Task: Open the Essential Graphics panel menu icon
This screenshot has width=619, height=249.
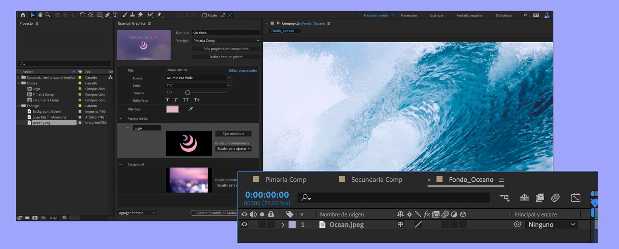Action: click(x=150, y=24)
